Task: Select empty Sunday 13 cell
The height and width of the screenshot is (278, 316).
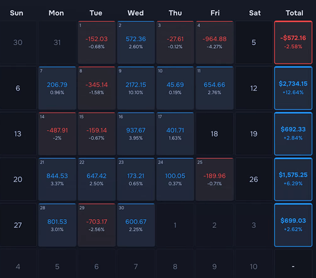Action: pyautogui.click(x=18, y=134)
